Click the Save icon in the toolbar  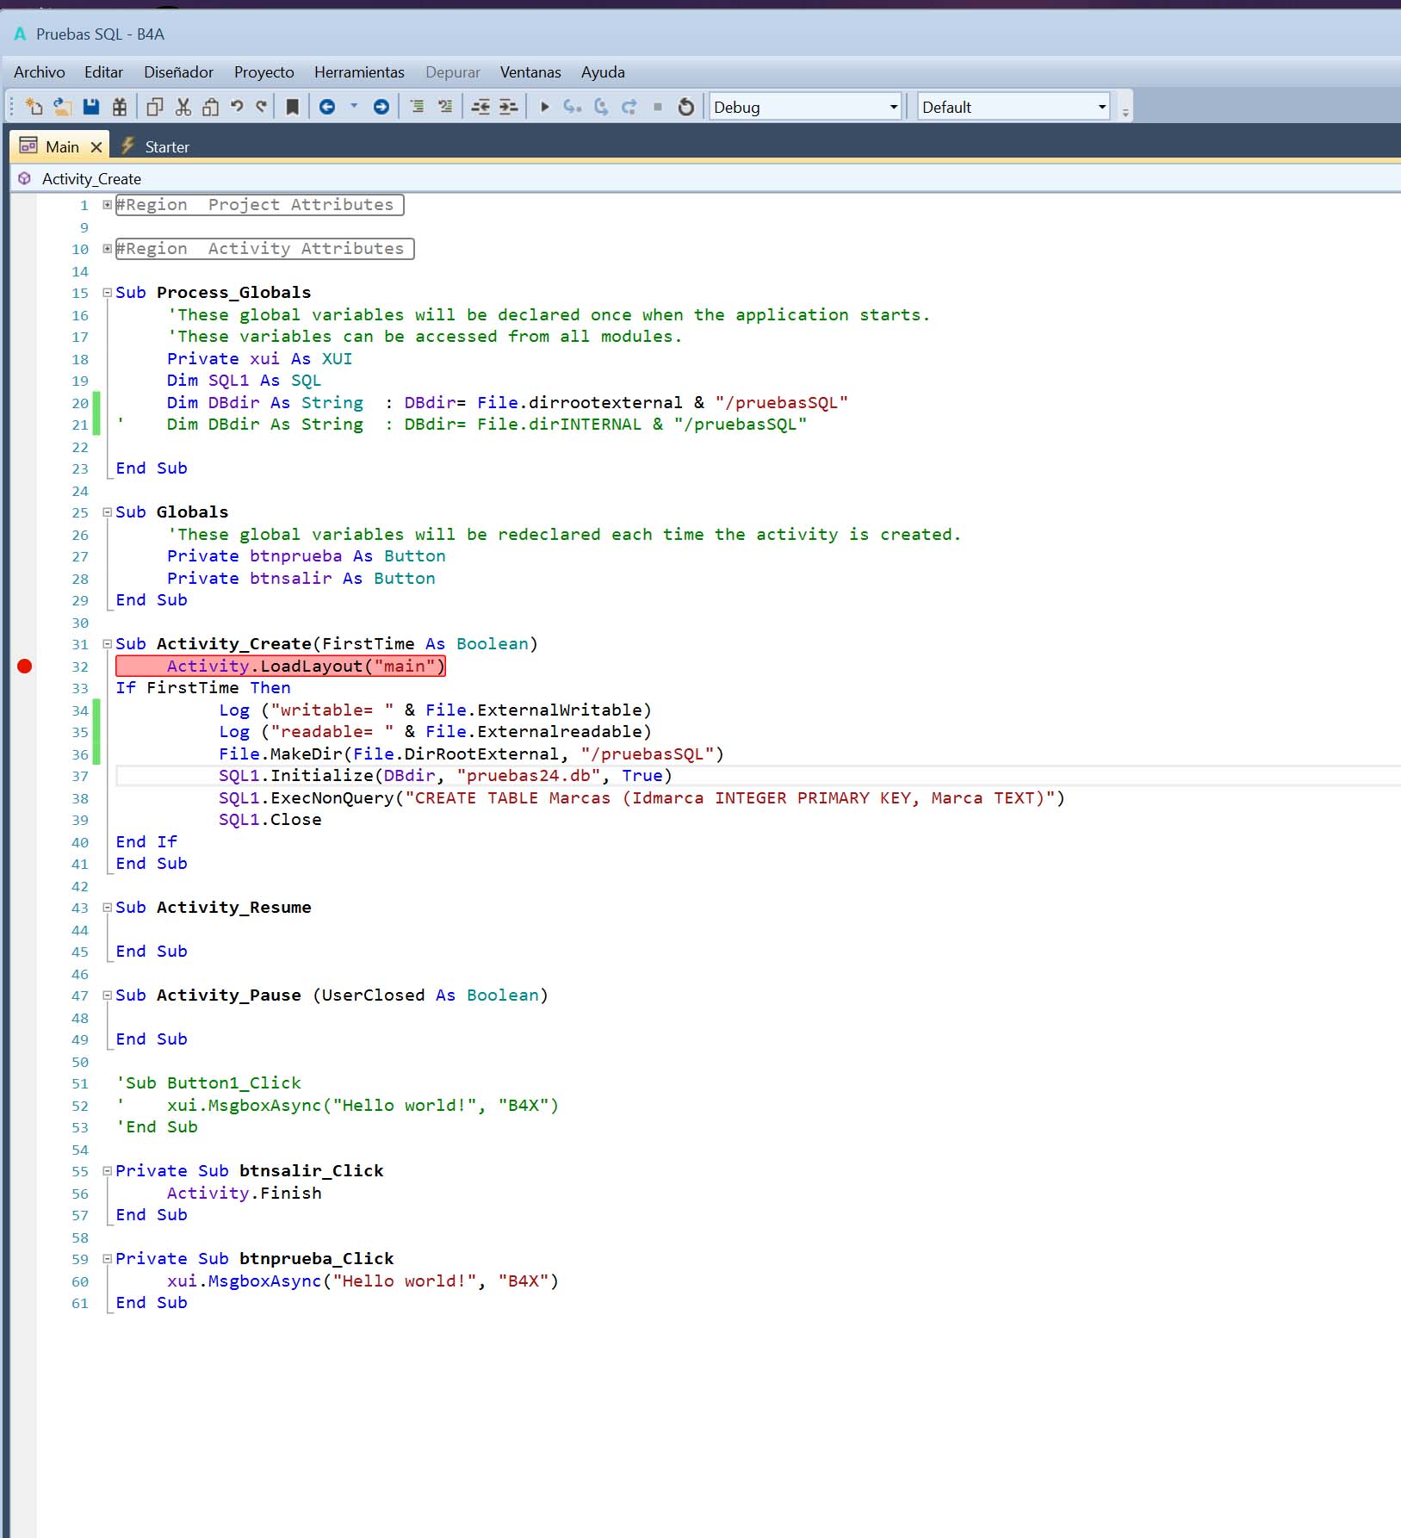(x=91, y=107)
